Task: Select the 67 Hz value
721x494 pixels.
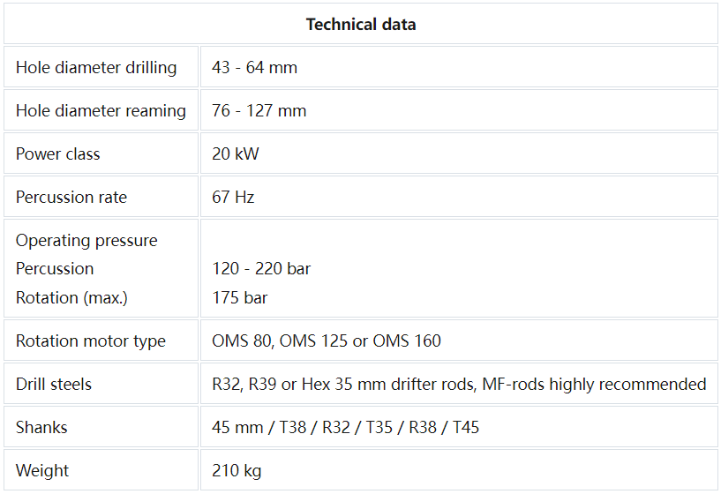Action: (233, 198)
